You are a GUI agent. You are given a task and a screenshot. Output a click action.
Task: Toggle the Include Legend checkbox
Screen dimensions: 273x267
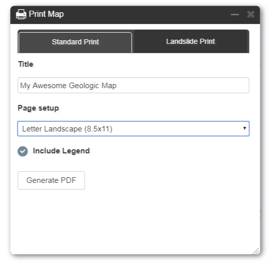pos(22,151)
